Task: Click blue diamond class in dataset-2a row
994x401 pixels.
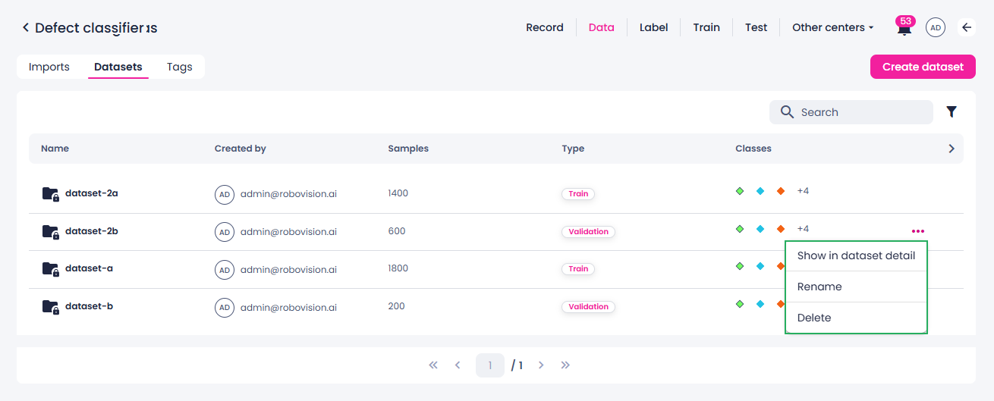Action: click(x=760, y=191)
